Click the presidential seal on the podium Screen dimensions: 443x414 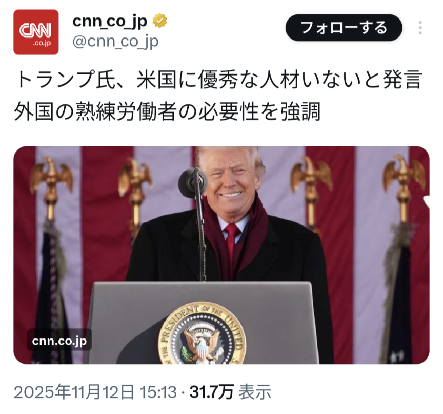[x=202, y=334]
